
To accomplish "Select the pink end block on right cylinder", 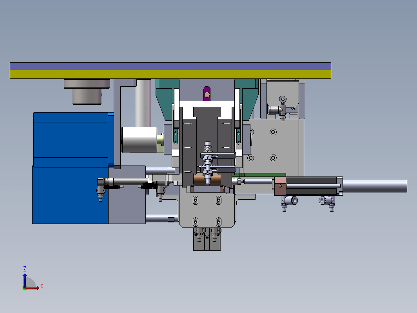I will coord(280,186).
